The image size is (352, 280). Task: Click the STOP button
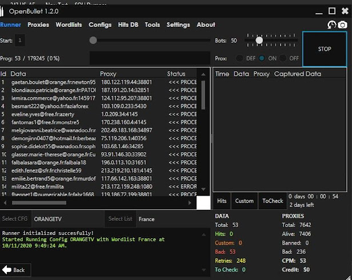coord(325,49)
